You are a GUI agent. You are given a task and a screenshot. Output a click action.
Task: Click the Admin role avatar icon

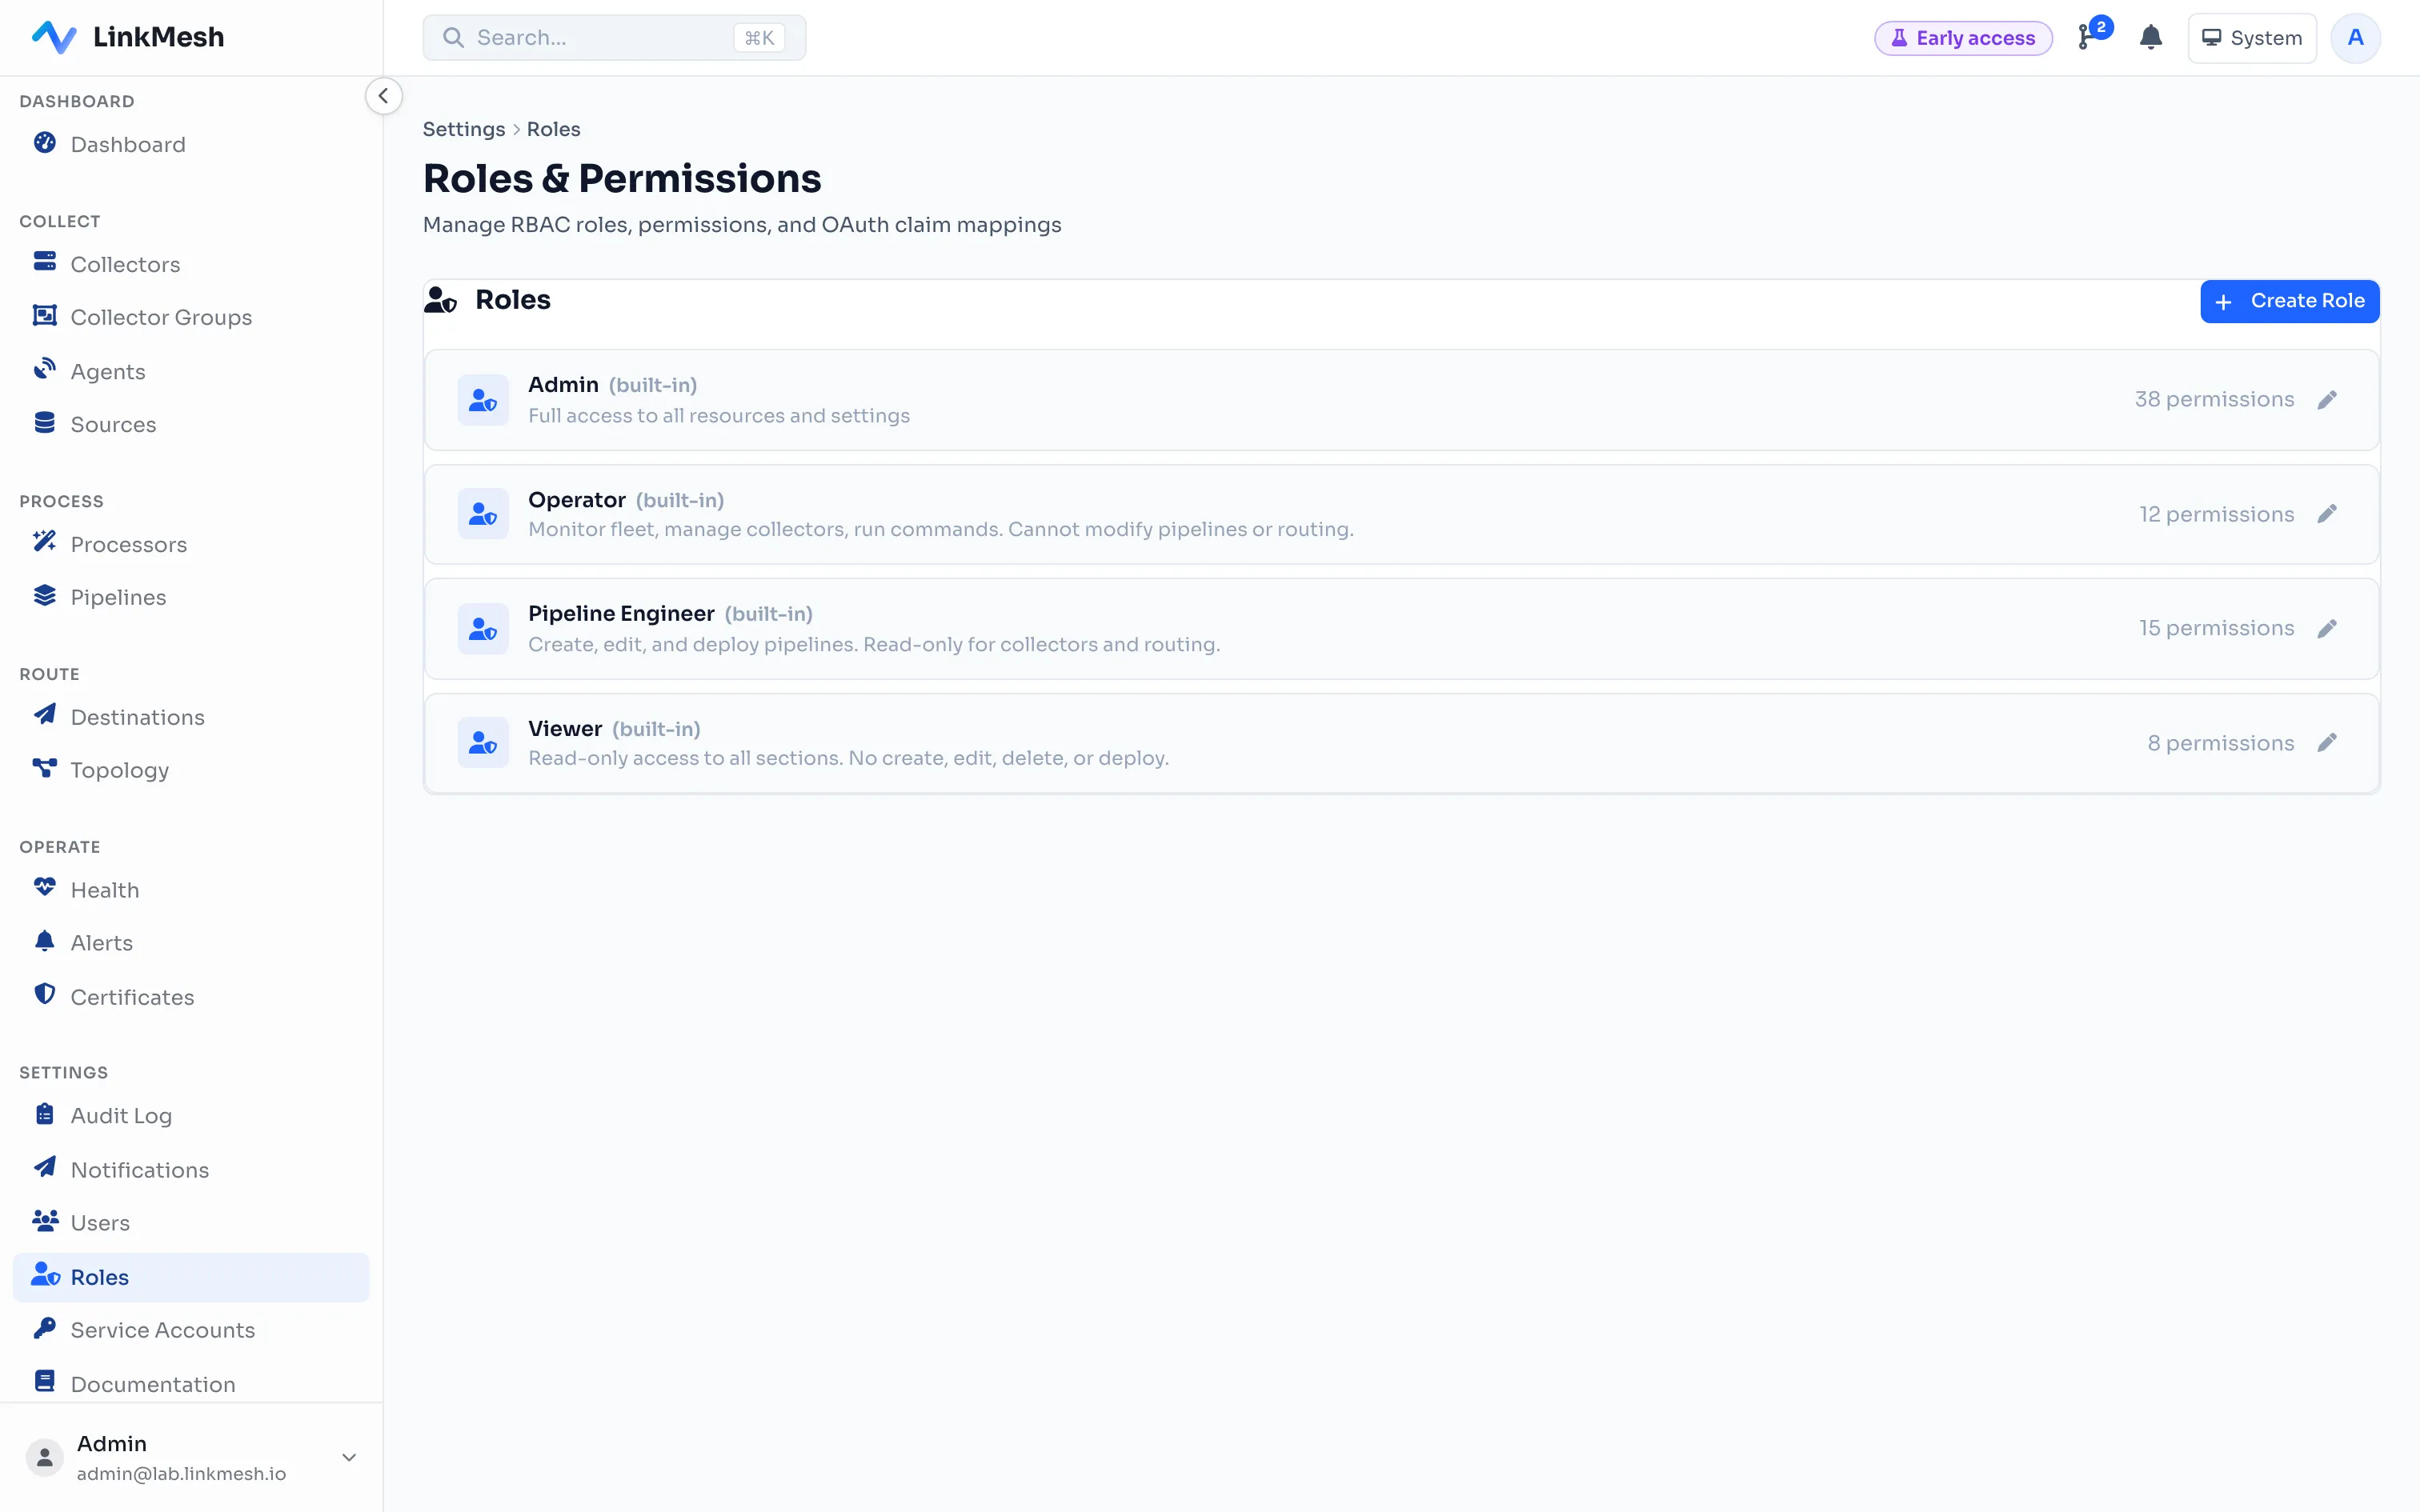483,400
